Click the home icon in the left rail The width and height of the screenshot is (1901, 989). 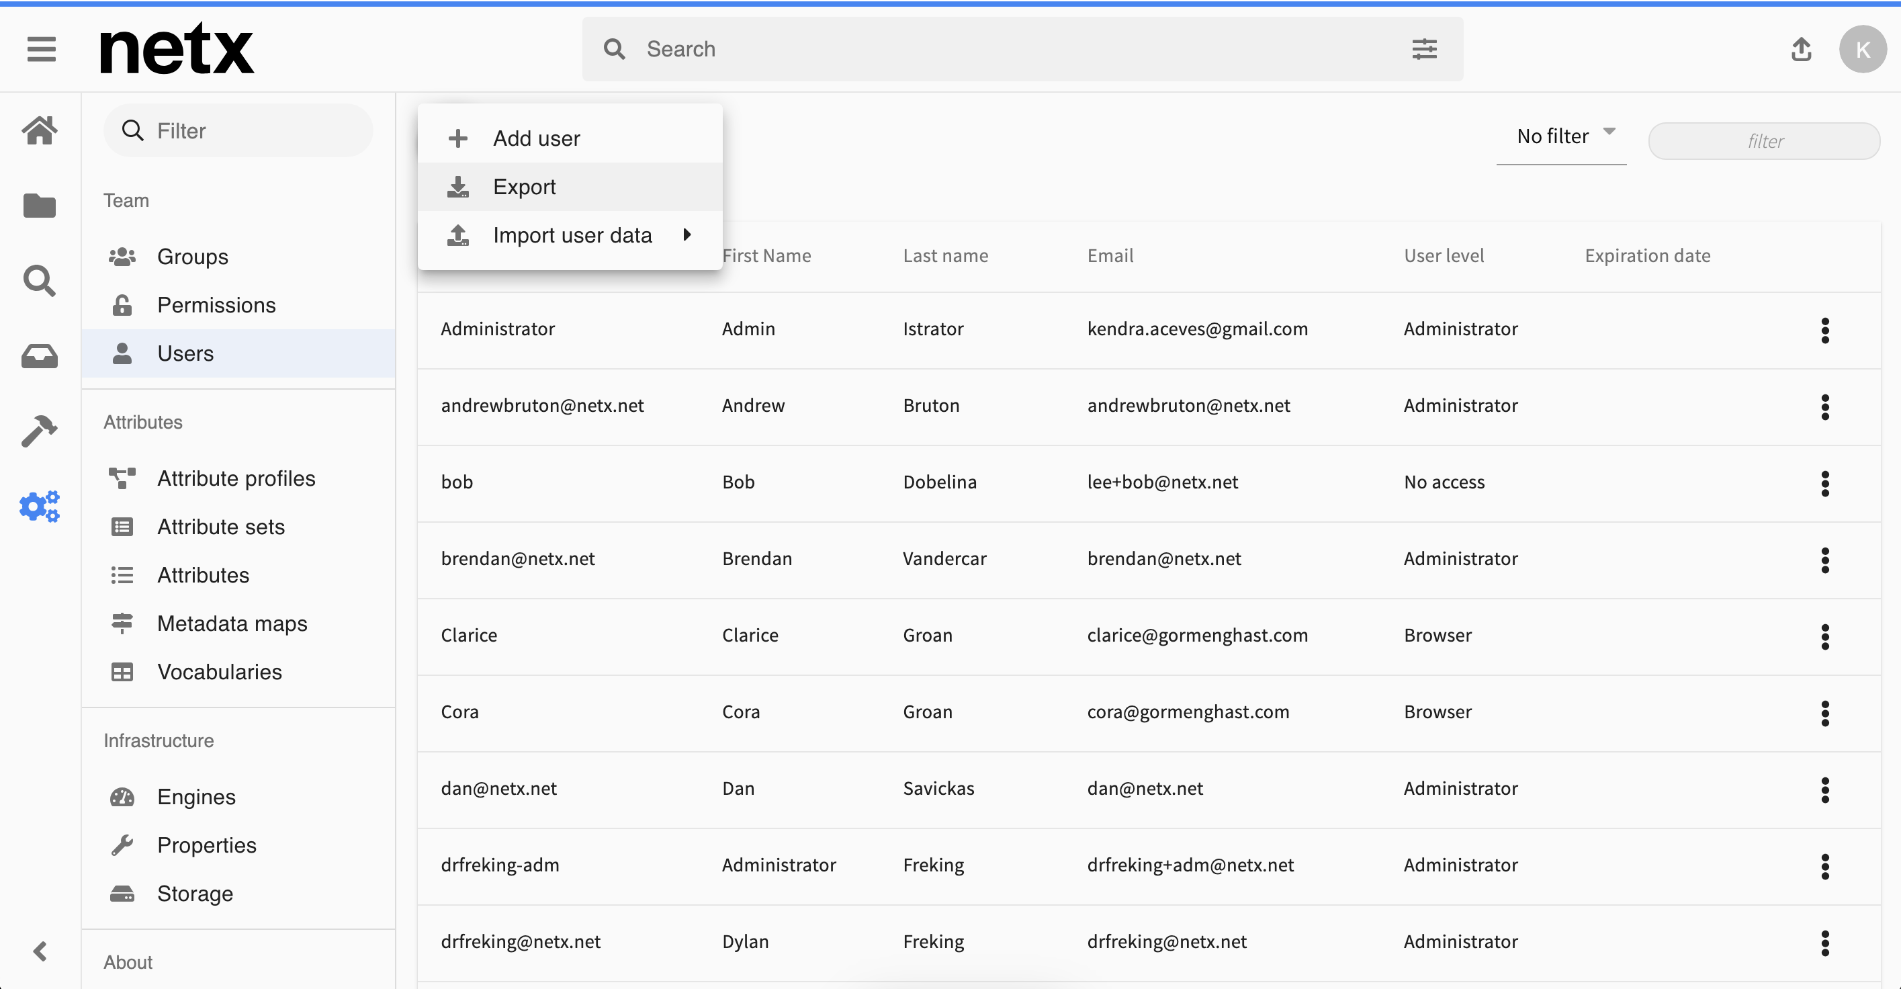click(x=40, y=130)
